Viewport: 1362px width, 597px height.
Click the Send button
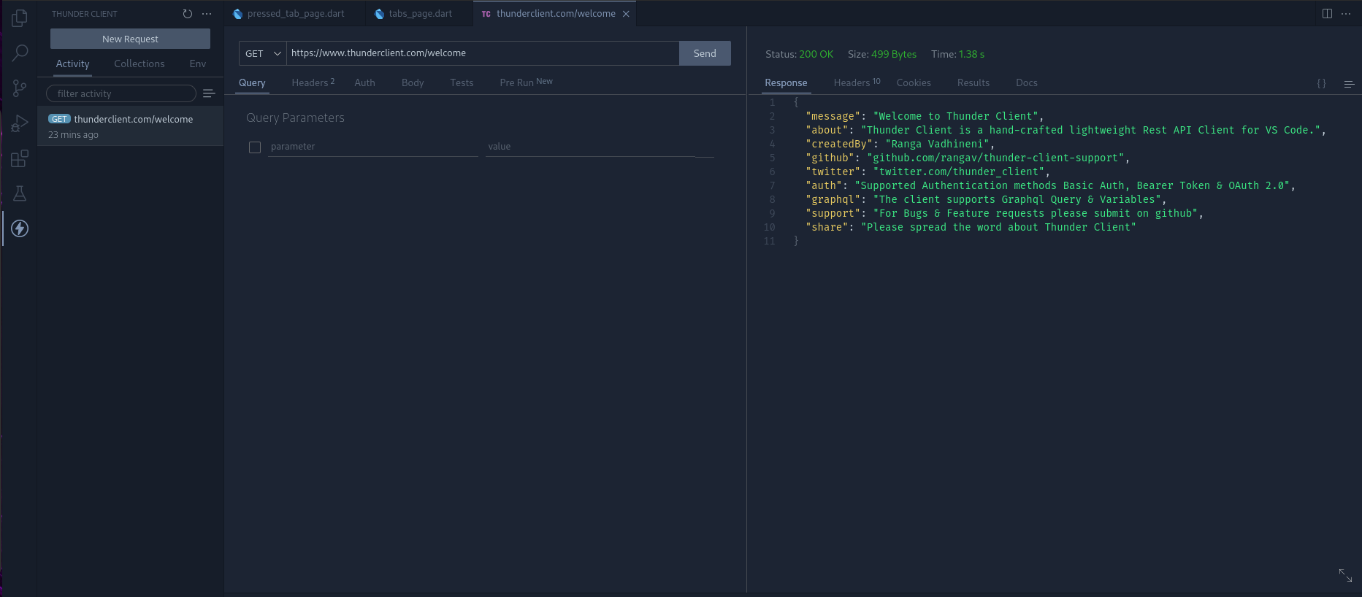coord(704,53)
